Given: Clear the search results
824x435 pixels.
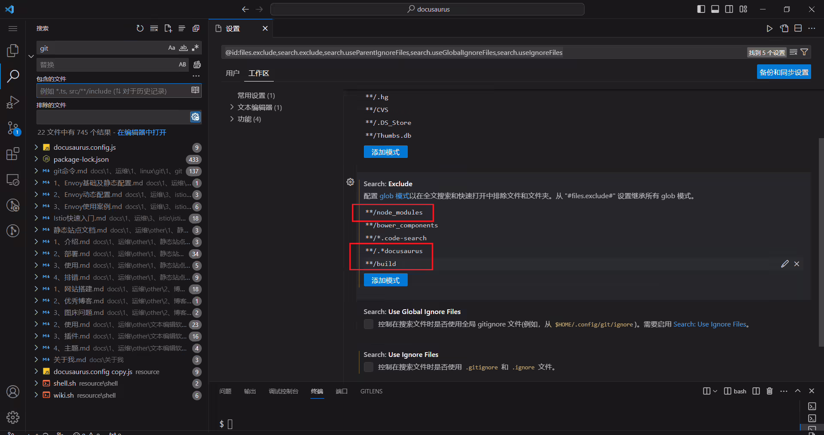Looking at the screenshot, I should tap(154, 28).
